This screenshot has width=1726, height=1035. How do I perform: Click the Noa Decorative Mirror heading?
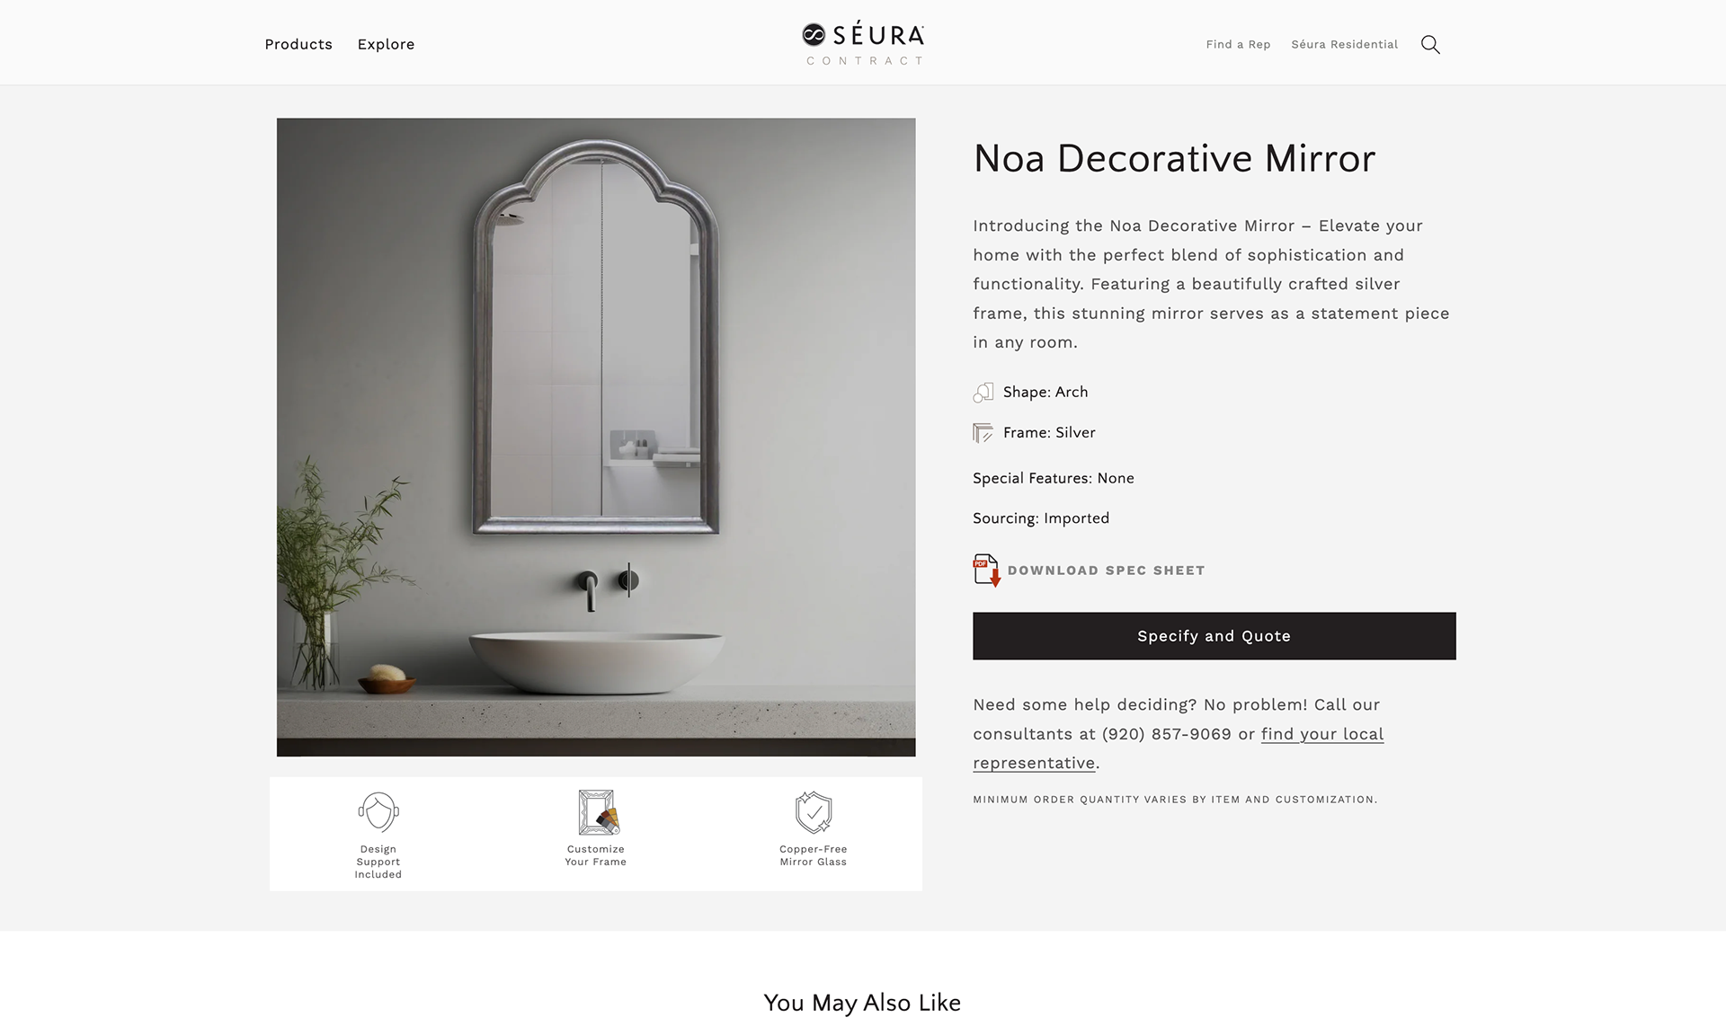[1174, 158]
